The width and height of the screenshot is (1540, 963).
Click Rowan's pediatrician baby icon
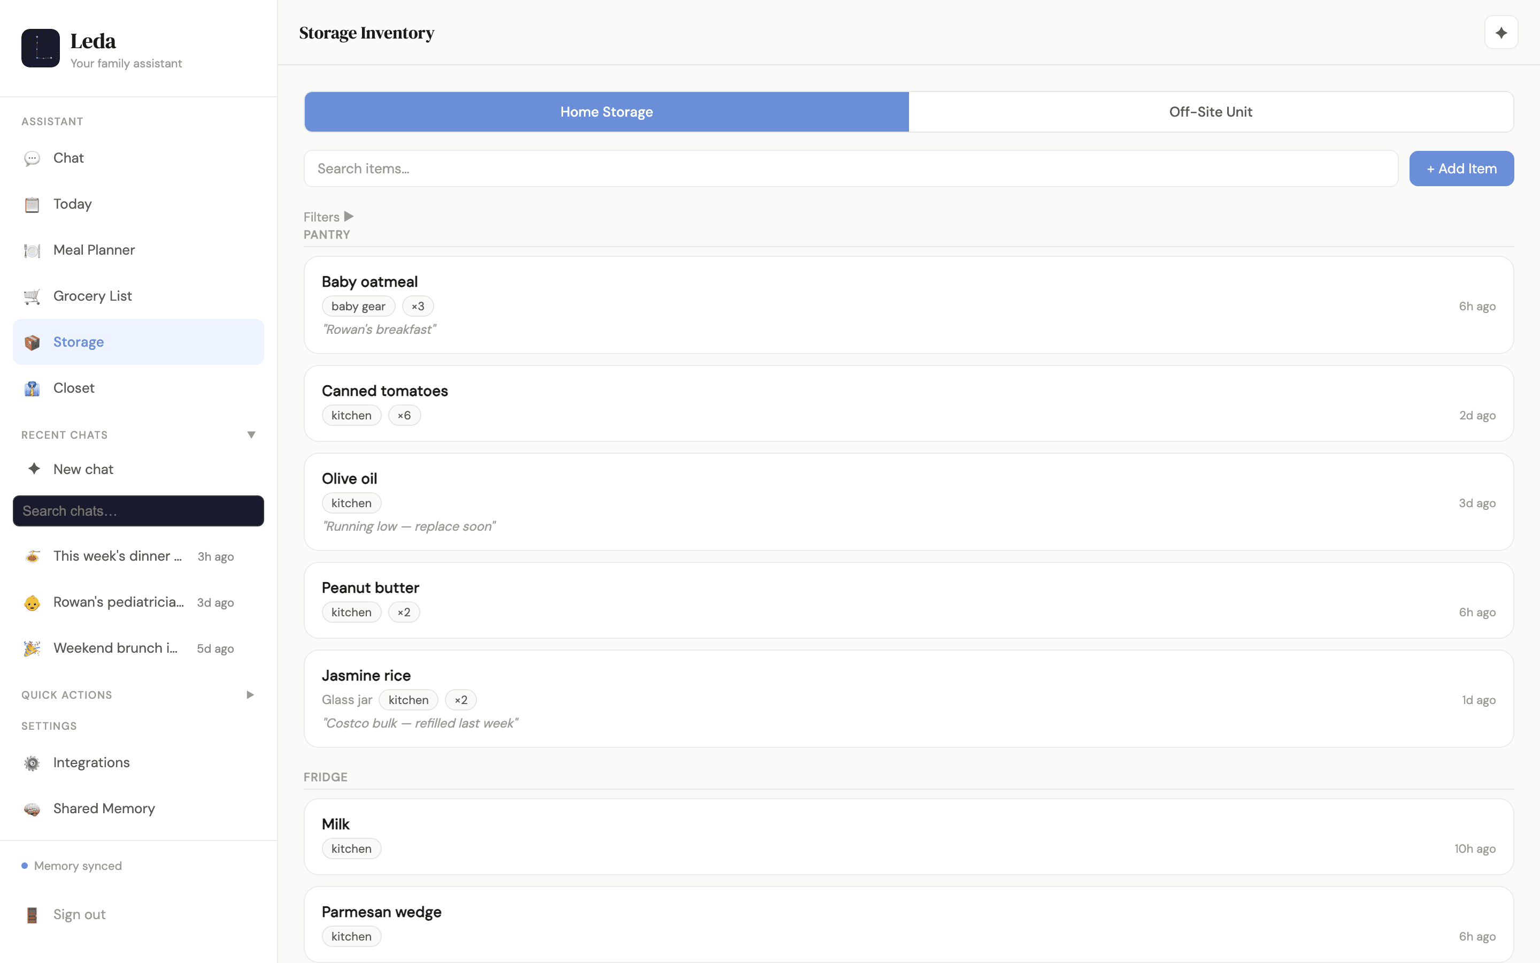coord(32,602)
